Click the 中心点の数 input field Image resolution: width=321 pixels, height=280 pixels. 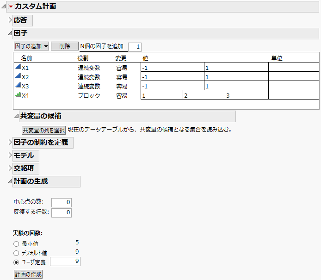[x=62, y=202]
